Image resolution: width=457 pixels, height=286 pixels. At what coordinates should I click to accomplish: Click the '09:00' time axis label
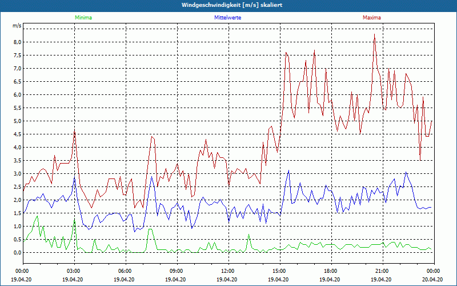coord(176,271)
